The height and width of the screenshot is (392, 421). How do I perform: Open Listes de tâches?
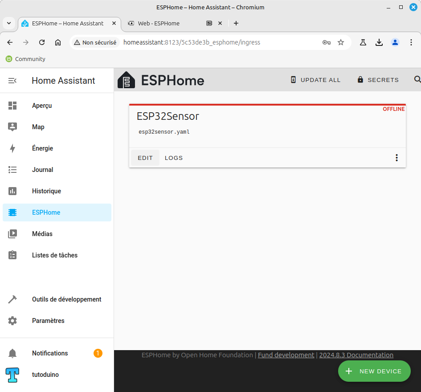pyautogui.click(x=57, y=255)
